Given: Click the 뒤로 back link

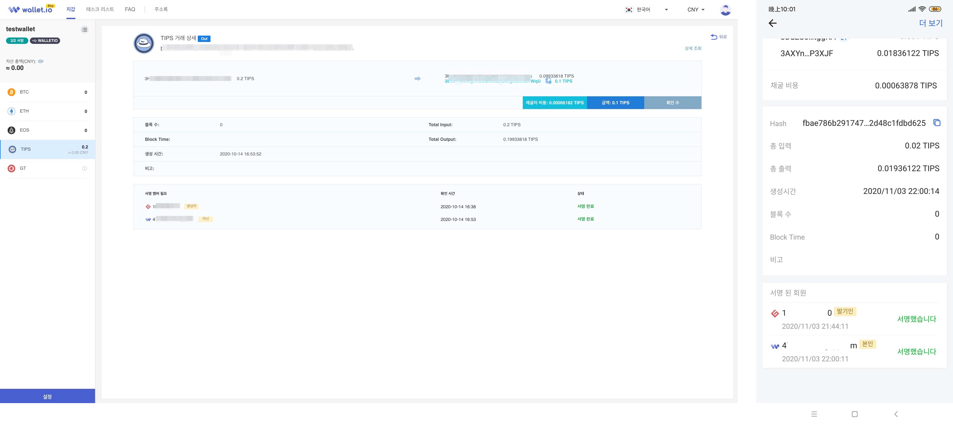Looking at the screenshot, I should [x=719, y=37].
